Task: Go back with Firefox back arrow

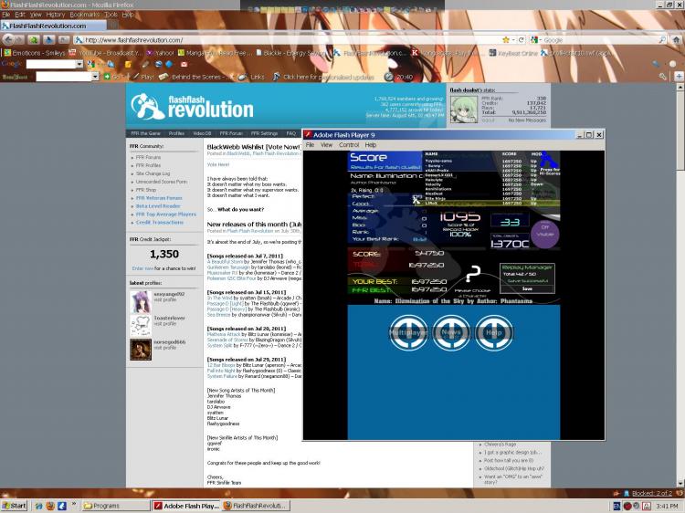Action: [x=8, y=40]
